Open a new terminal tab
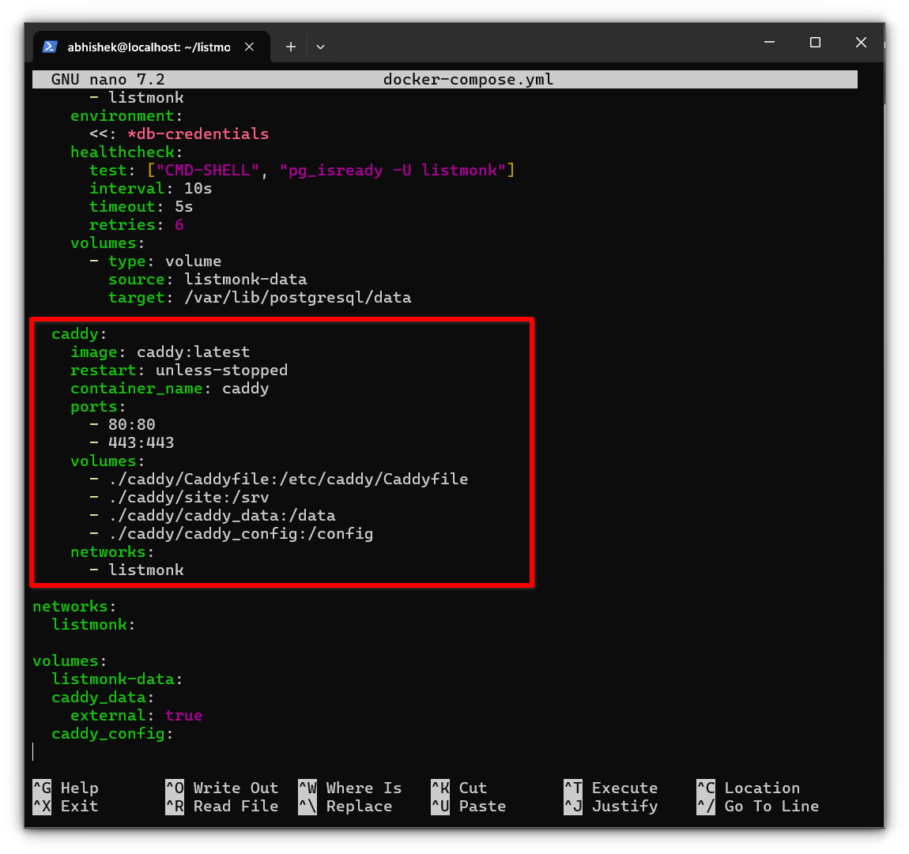The width and height of the screenshot is (909, 854). pyautogui.click(x=291, y=47)
